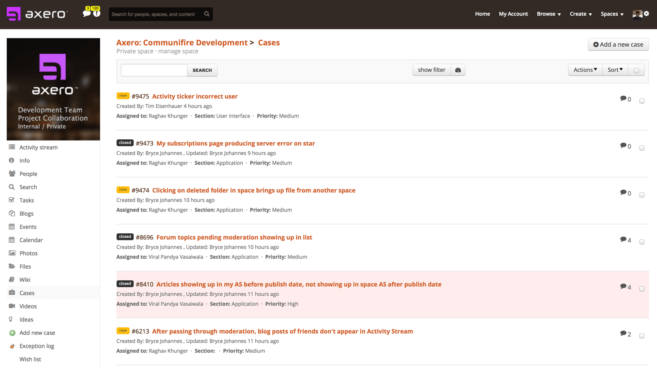Click comment bubble icon for case #8696
The width and height of the screenshot is (657, 368).
tap(623, 239)
